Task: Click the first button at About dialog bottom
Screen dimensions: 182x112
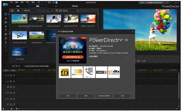Action: pyautogui.click(x=68, y=96)
